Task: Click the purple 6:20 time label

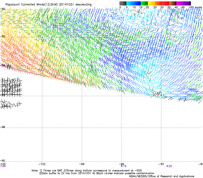Action: click(169, 166)
